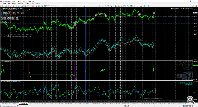Expand the Arrows tool dropdown
The image size is (198, 107).
coord(113,6)
